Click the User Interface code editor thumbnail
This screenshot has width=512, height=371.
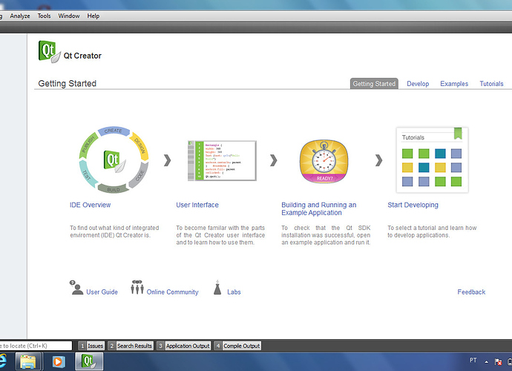(222, 161)
